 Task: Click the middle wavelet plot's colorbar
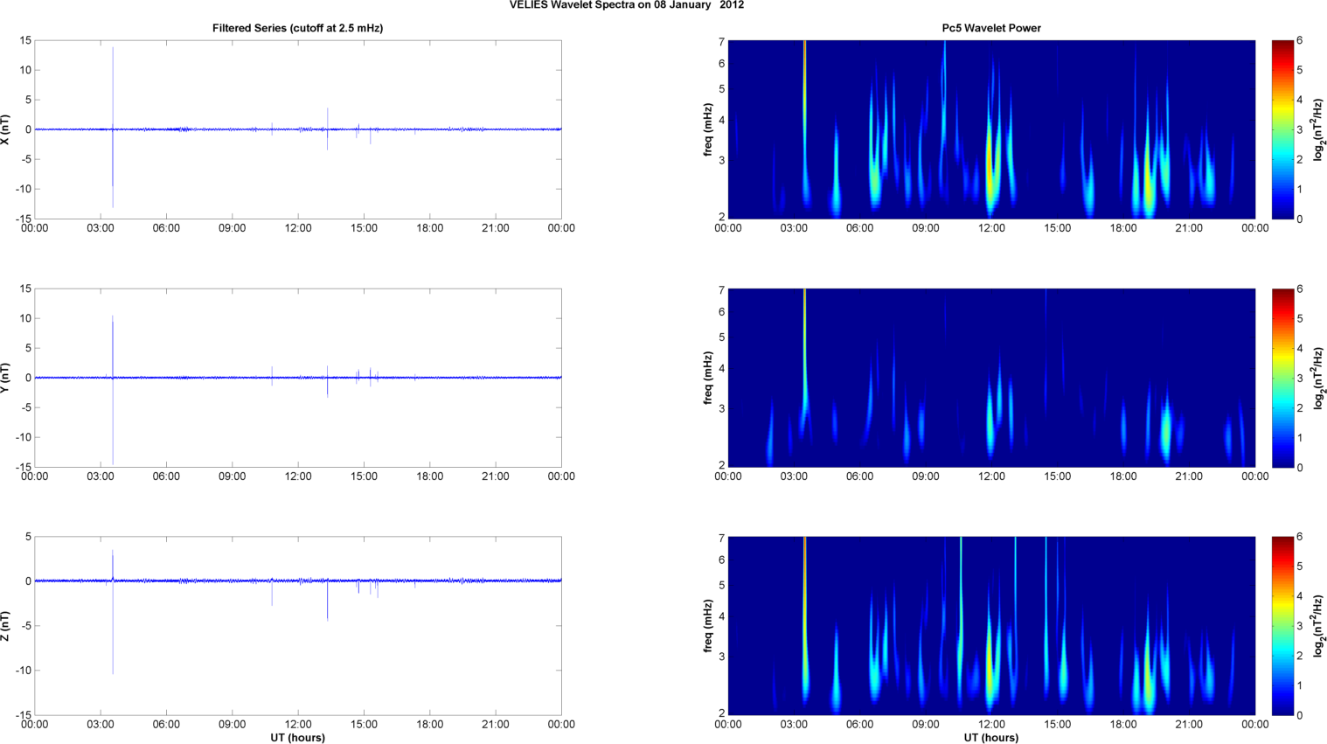click(1282, 378)
